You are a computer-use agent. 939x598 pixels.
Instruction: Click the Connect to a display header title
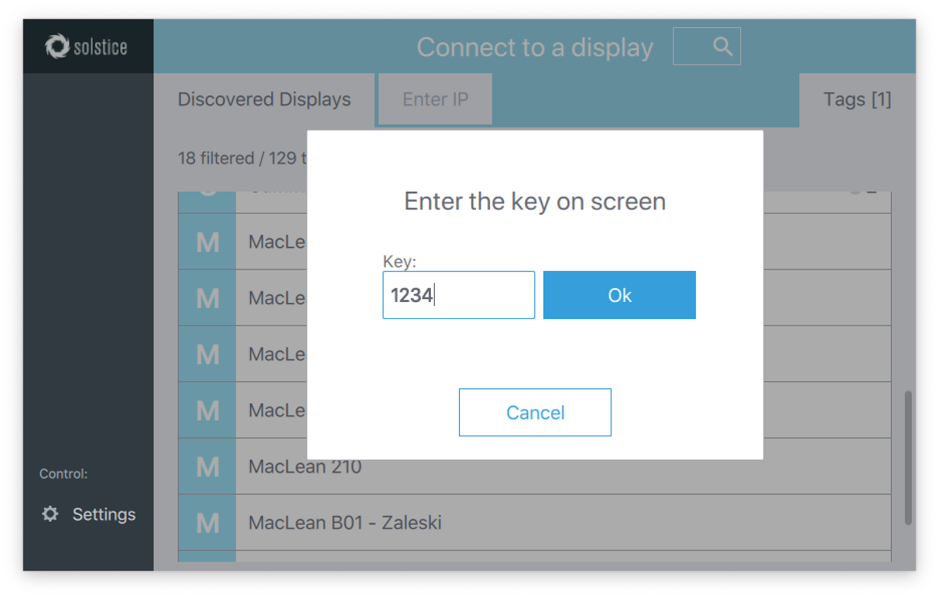click(x=535, y=47)
